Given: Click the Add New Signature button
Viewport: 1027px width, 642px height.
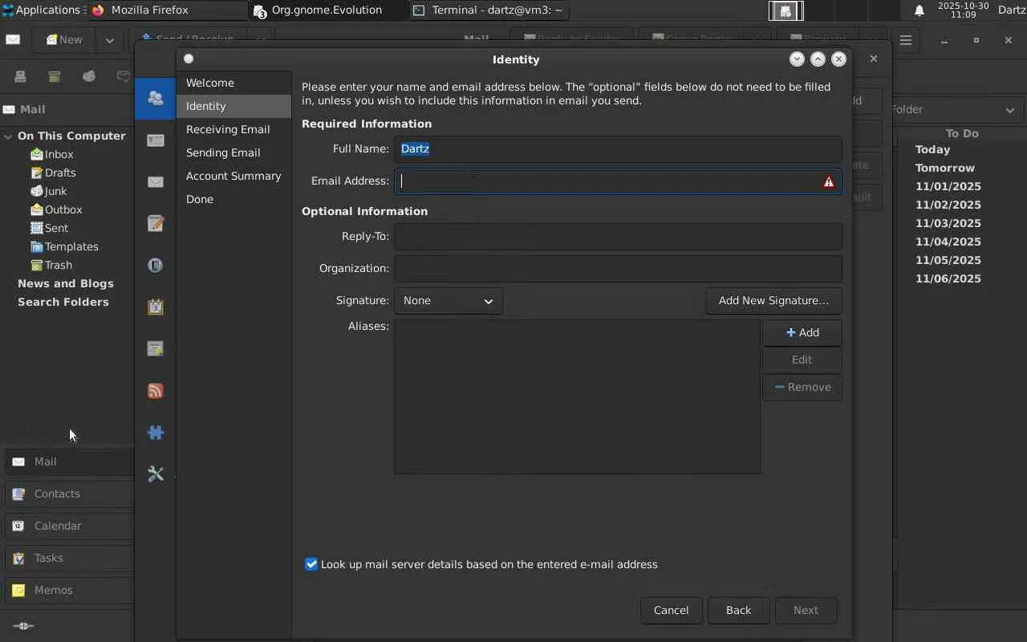Looking at the screenshot, I should coord(773,301).
